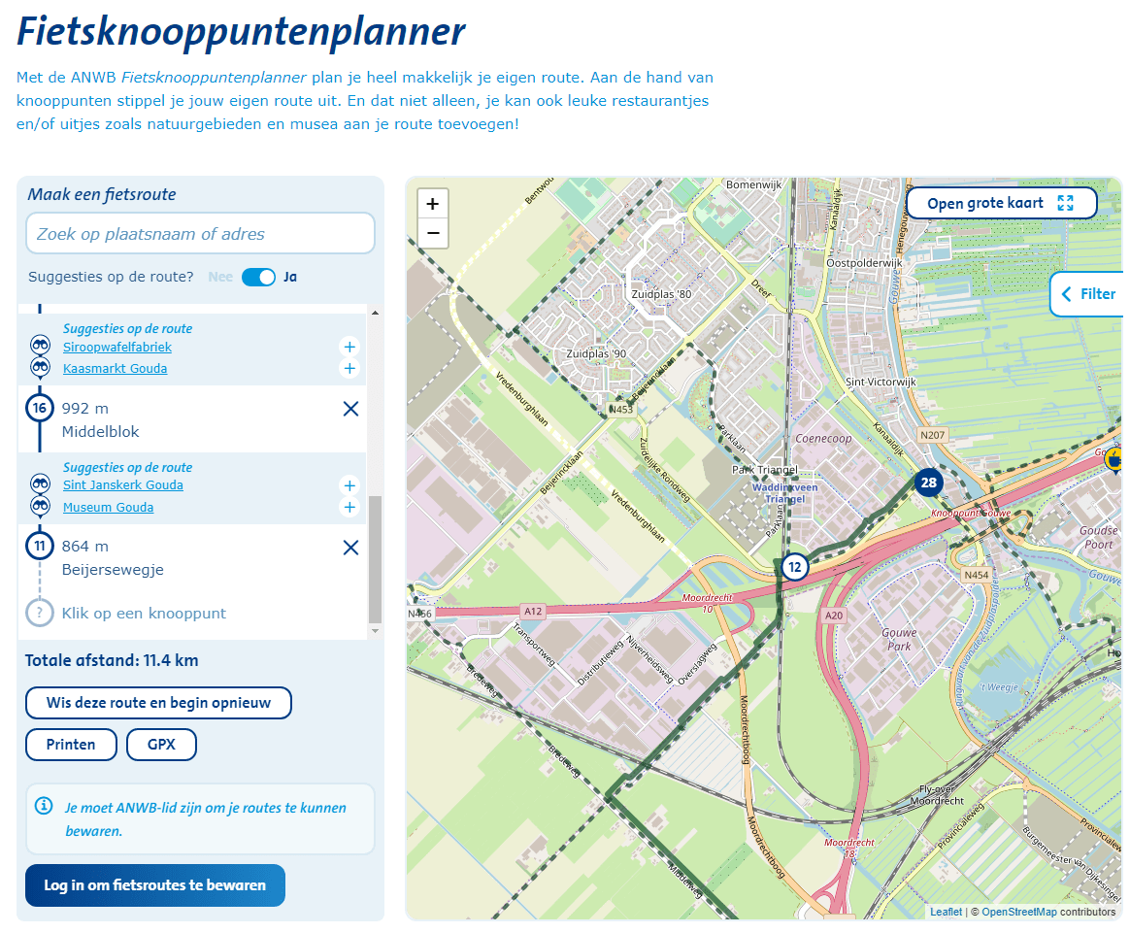Click Wis deze route en begin opnieuw
The width and height of the screenshot is (1130, 933).
pyautogui.click(x=158, y=702)
